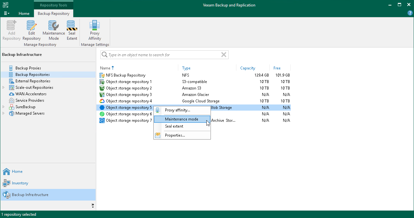Click the Maintenance Mode ribbon icon

[54, 25]
